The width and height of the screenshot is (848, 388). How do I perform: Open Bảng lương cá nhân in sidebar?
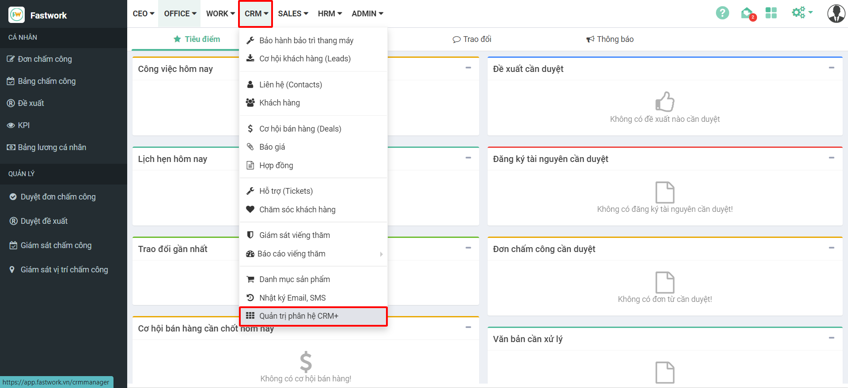click(x=52, y=147)
